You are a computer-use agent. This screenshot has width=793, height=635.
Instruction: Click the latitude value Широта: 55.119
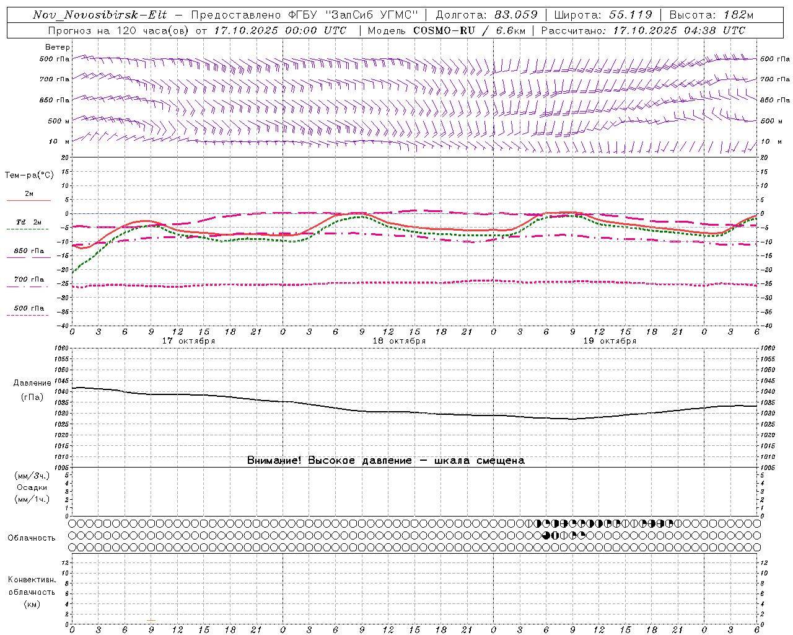[x=603, y=15]
